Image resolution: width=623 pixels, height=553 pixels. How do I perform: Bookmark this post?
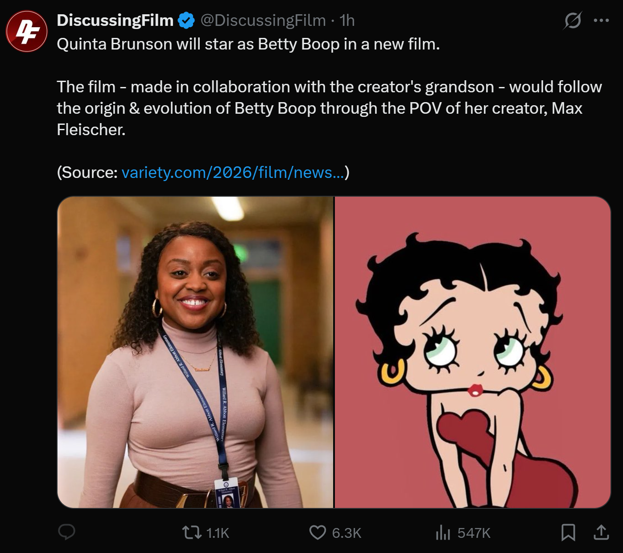[x=568, y=532]
